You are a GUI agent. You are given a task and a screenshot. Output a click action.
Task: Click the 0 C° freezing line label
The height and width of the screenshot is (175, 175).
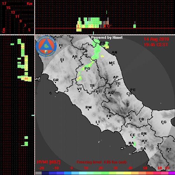107,26
